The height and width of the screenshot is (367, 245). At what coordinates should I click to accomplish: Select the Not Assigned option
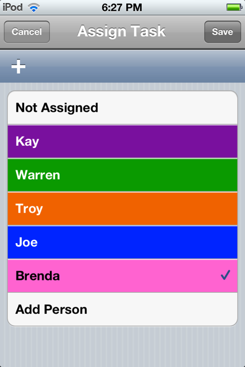[x=123, y=108]
